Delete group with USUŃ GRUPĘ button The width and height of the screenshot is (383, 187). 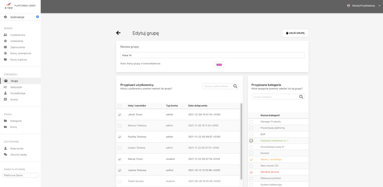pos(295,33)
